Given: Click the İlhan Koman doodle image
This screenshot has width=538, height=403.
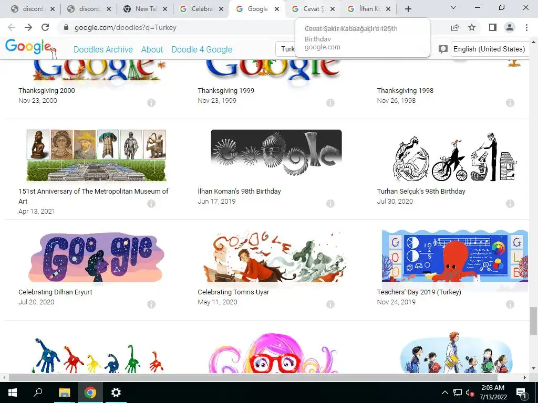Looking at the screenshot, I should 276,153.
